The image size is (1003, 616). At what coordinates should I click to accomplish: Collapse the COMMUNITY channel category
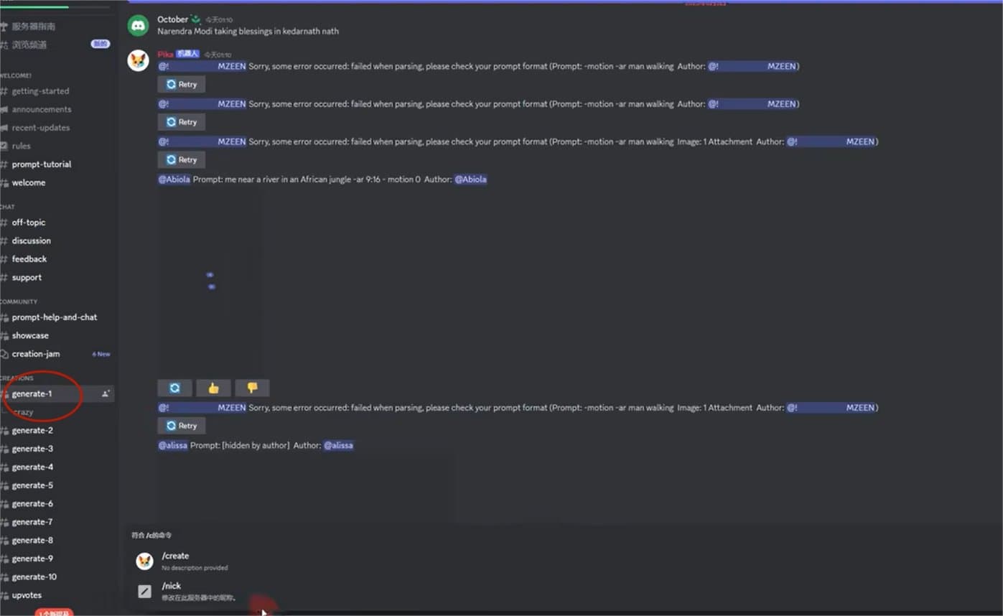click(19, 302)
